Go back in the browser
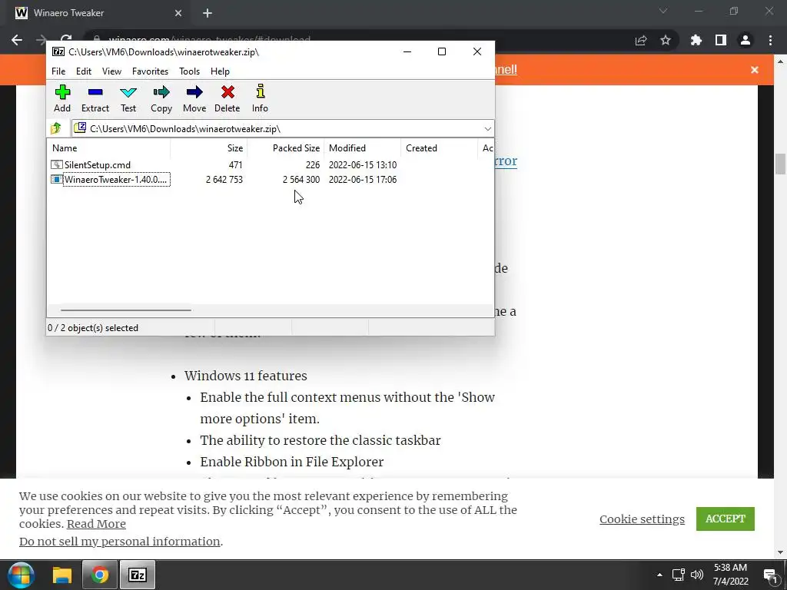 point(17,40)
